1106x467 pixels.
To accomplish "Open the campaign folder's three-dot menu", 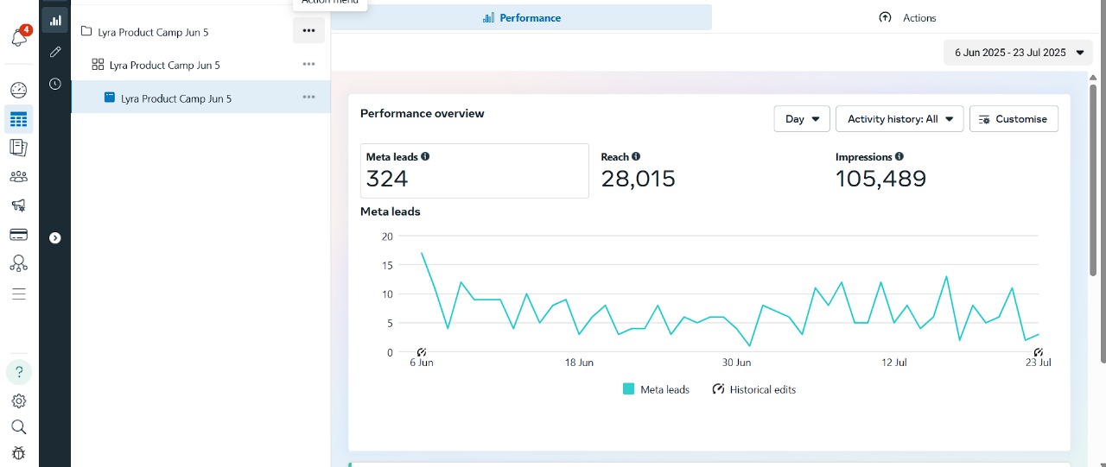I will tap(308, 31).
